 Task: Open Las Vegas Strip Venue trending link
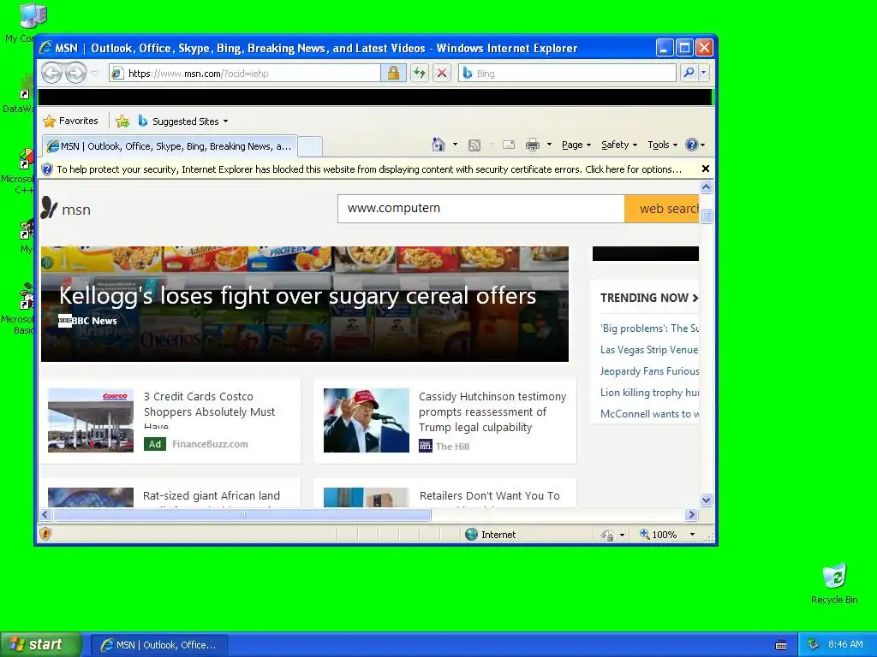pyautogui.click(x=649, y=350)
